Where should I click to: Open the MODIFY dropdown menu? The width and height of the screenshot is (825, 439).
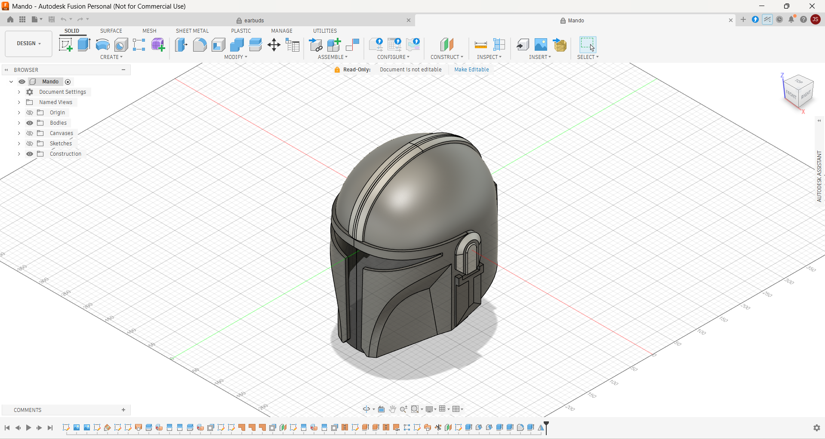(236, 57)
